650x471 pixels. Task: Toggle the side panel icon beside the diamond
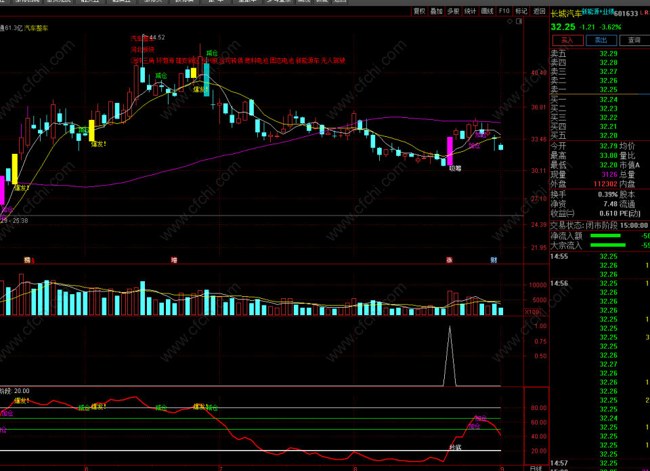point(519,21)
